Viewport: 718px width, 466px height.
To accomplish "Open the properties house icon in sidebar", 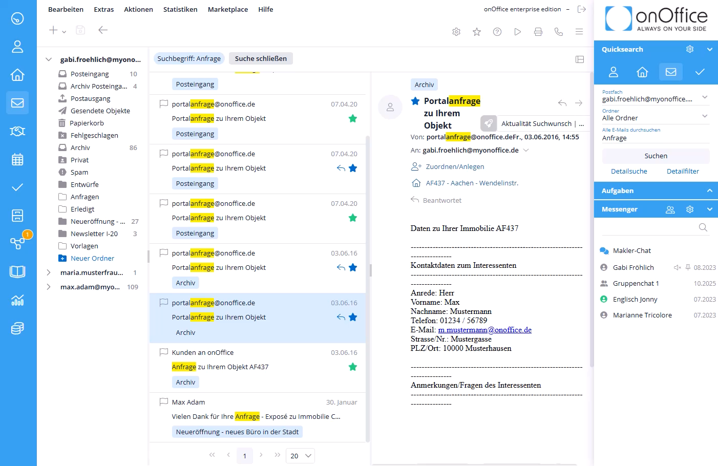I will coord(17,75).
